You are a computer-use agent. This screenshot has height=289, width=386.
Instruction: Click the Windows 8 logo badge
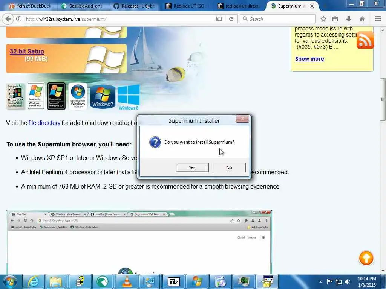click(x=129, y=97)
